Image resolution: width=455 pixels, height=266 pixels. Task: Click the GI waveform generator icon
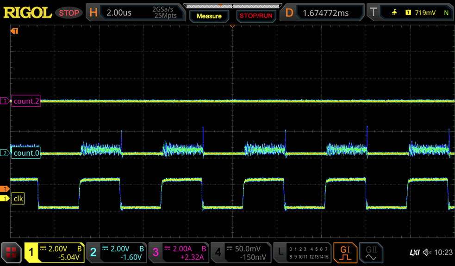345,253
